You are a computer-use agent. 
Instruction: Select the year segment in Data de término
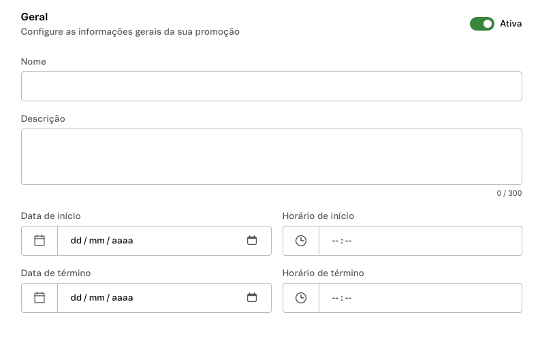point(123,298)
